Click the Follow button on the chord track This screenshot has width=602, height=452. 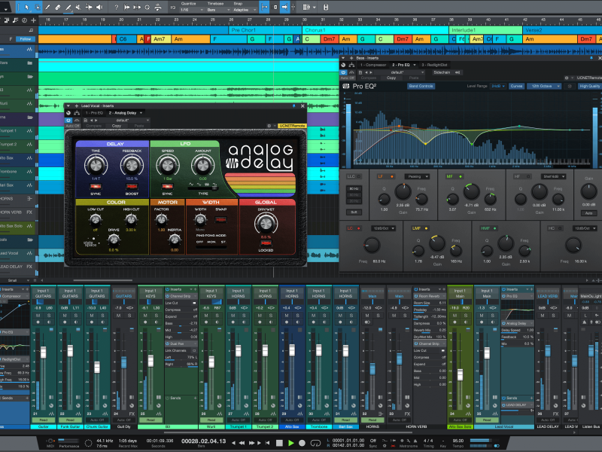pyautogui.click(x=26, y=39)
